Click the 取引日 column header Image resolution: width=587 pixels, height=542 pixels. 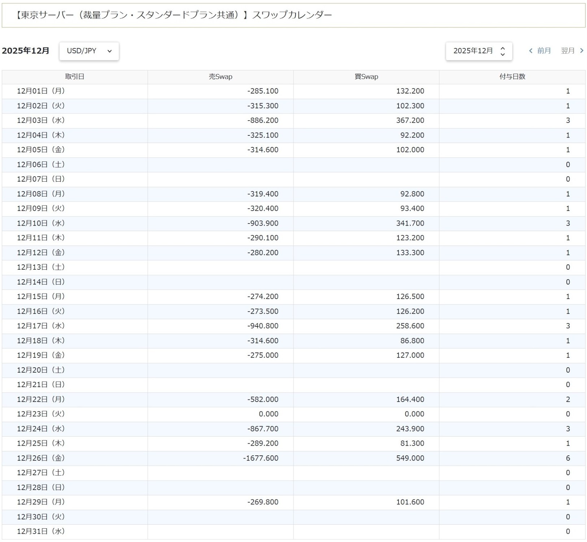(75, 77)
